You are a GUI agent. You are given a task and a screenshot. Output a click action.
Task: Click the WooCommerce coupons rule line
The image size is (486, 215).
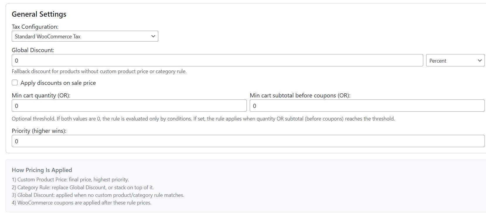pos(81,203)
